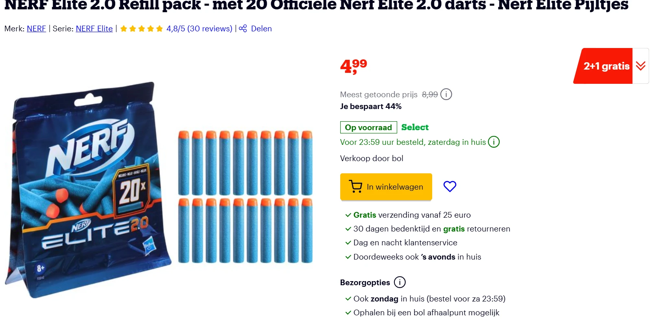This screenshot has height=321, width=654.
Task: Click the 'Op voorraad' stock label
Action: [368, 127]
